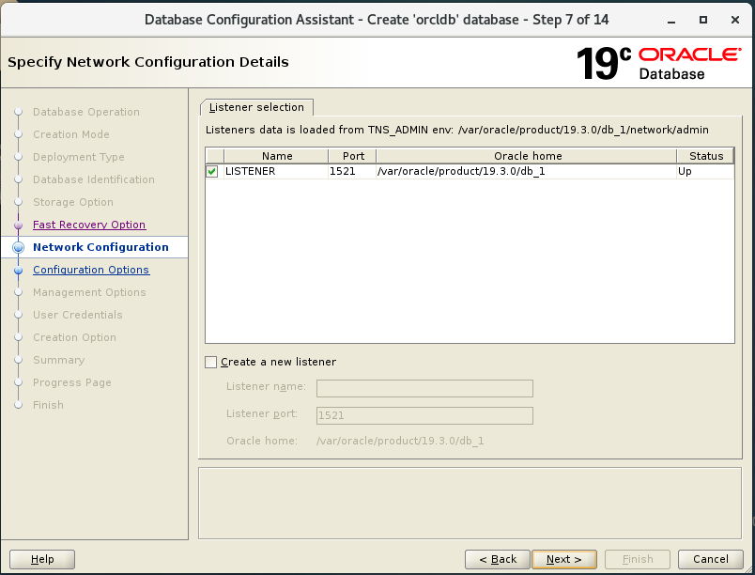The image size is (755, 575).
Task: Click the Oracle 19c Database logo
Action: 657,62
